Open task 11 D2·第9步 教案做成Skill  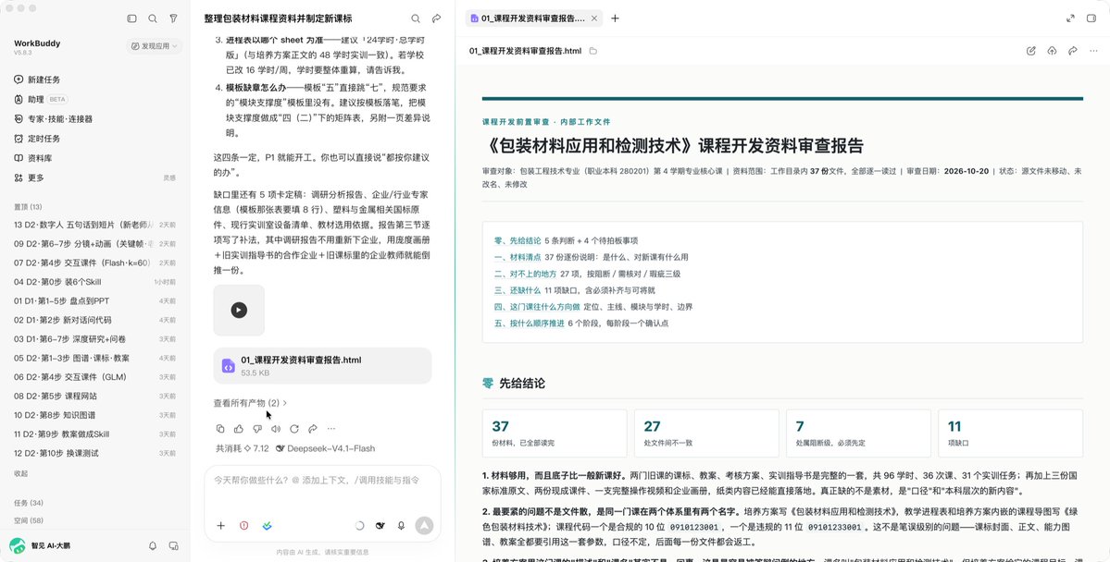94,434
